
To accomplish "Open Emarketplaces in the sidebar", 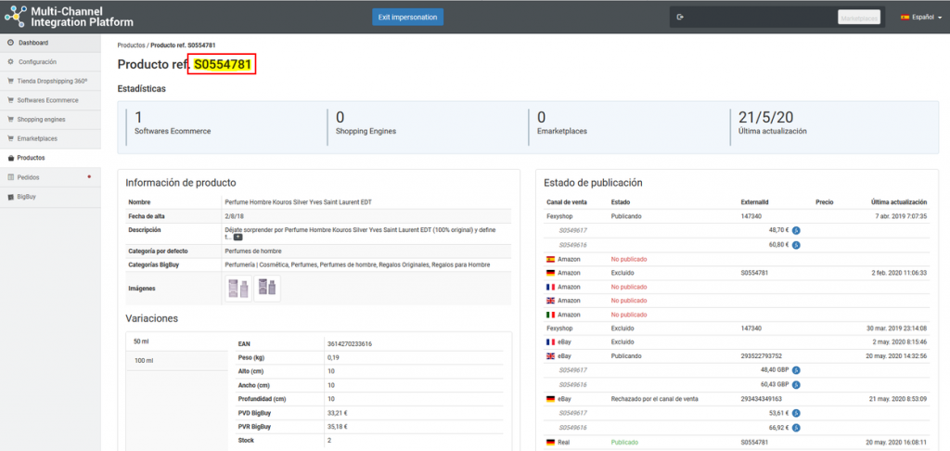I will click(x=37, y=139).
